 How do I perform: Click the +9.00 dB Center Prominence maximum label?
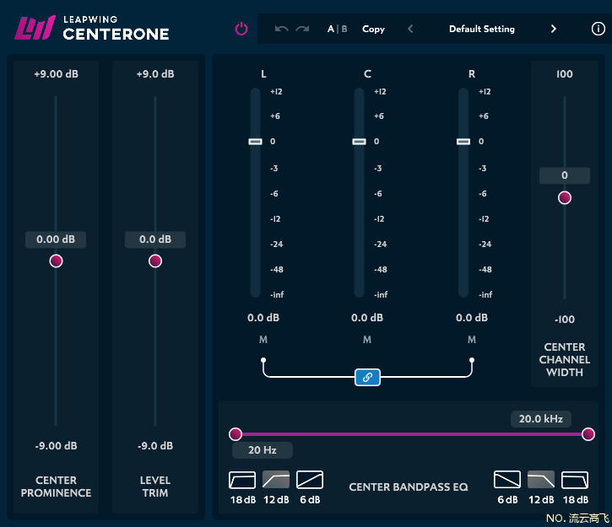(x=57, y=74)
